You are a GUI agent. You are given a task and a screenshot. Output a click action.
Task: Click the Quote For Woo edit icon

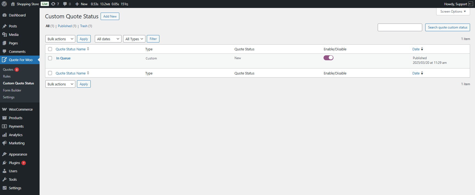tap(4, 60)
